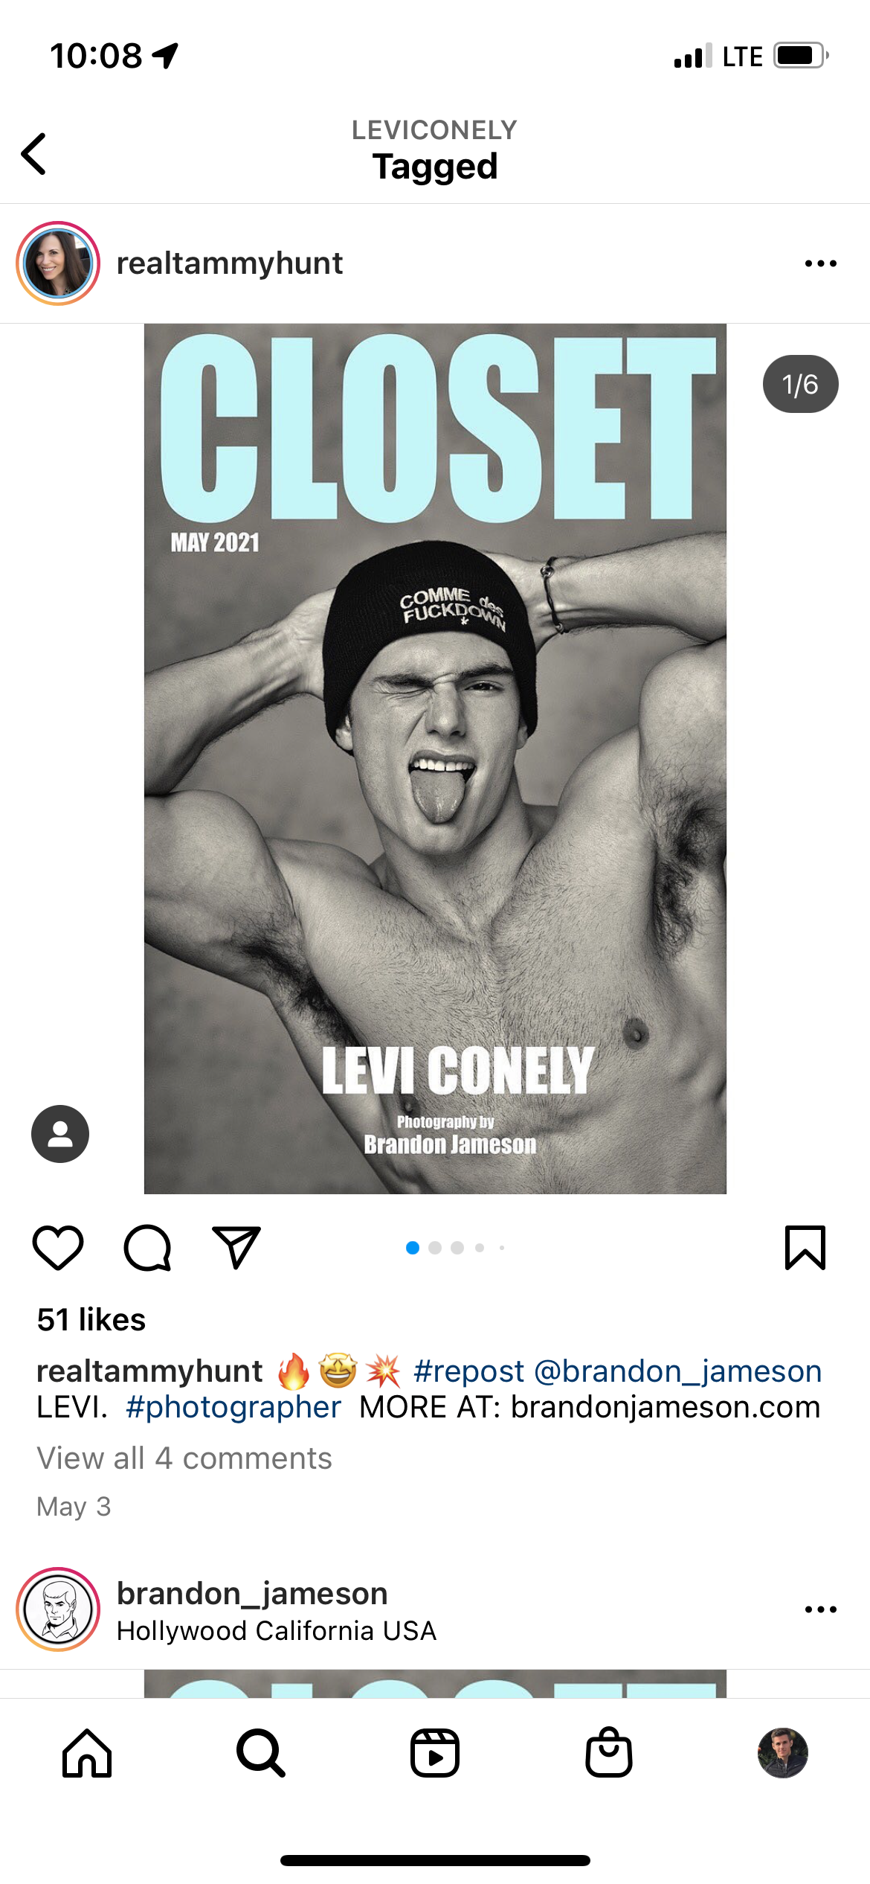This screenshot has width=870, height=1884.
Task: Open Shop bag icon
Action: [x=609, y=1752]
